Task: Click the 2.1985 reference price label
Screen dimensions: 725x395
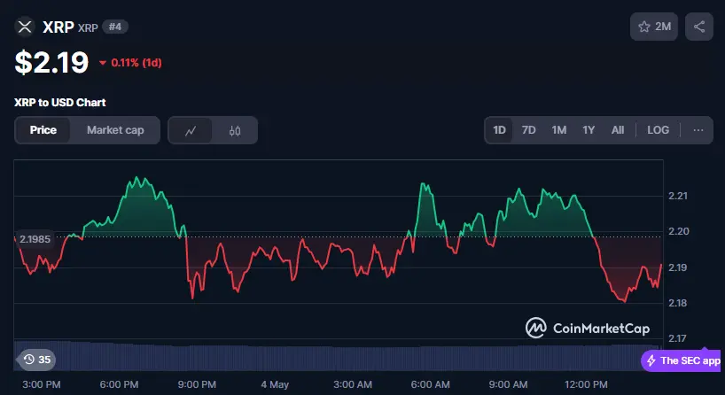Action: point(35,239)
